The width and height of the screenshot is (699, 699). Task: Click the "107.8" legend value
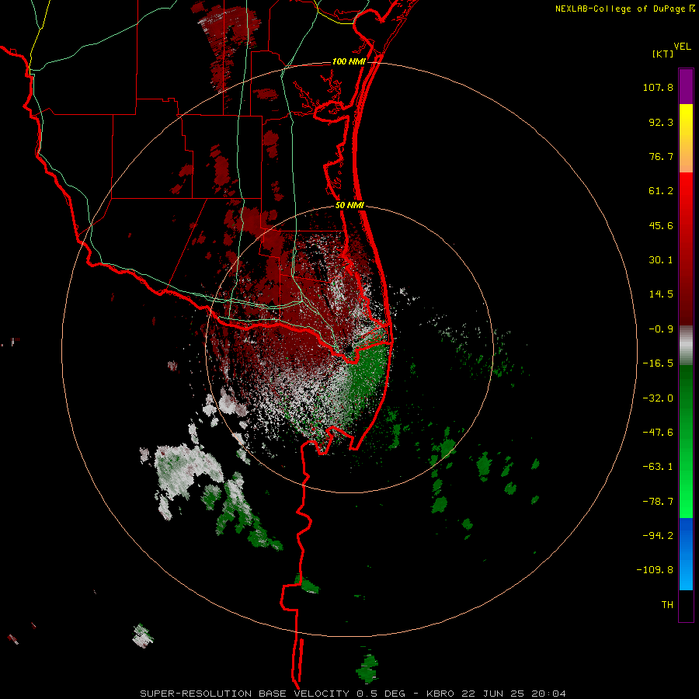[x=658, y=87]
